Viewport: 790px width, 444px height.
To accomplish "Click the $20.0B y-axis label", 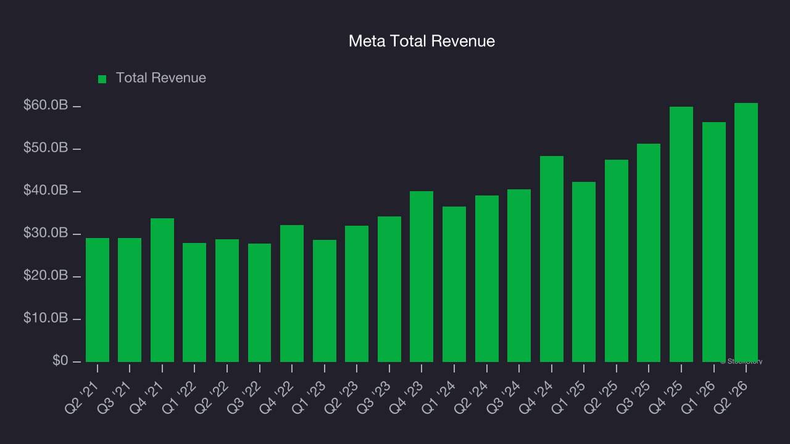I will point(45,276).
